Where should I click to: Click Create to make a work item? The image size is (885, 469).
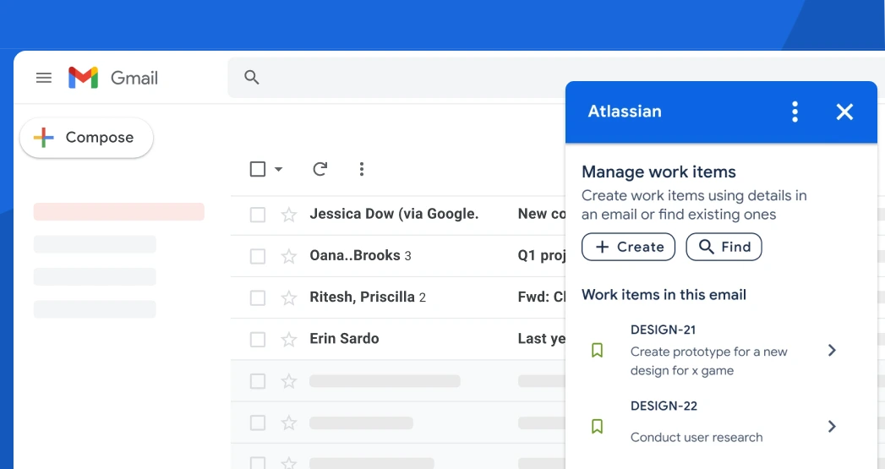pos(628,247)
